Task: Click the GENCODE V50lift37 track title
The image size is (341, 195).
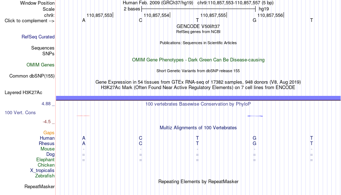Action: (x=198, y=26)
